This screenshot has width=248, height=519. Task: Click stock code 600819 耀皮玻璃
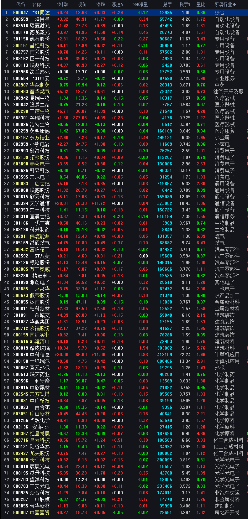21,348
